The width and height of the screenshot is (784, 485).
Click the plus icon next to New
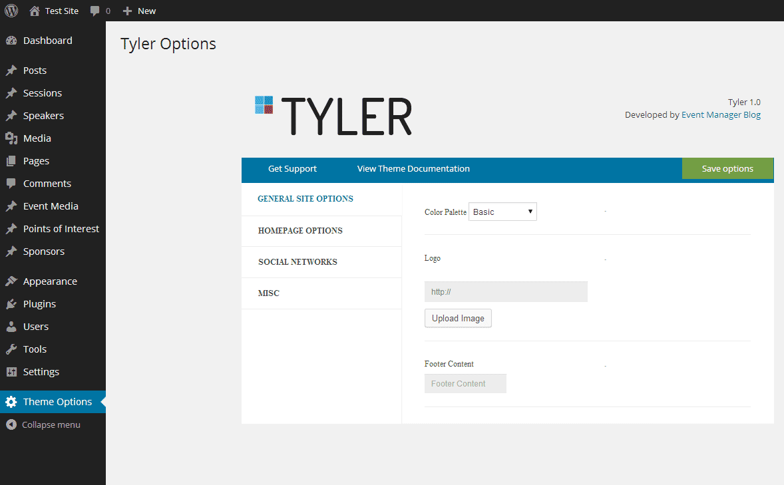128,11
